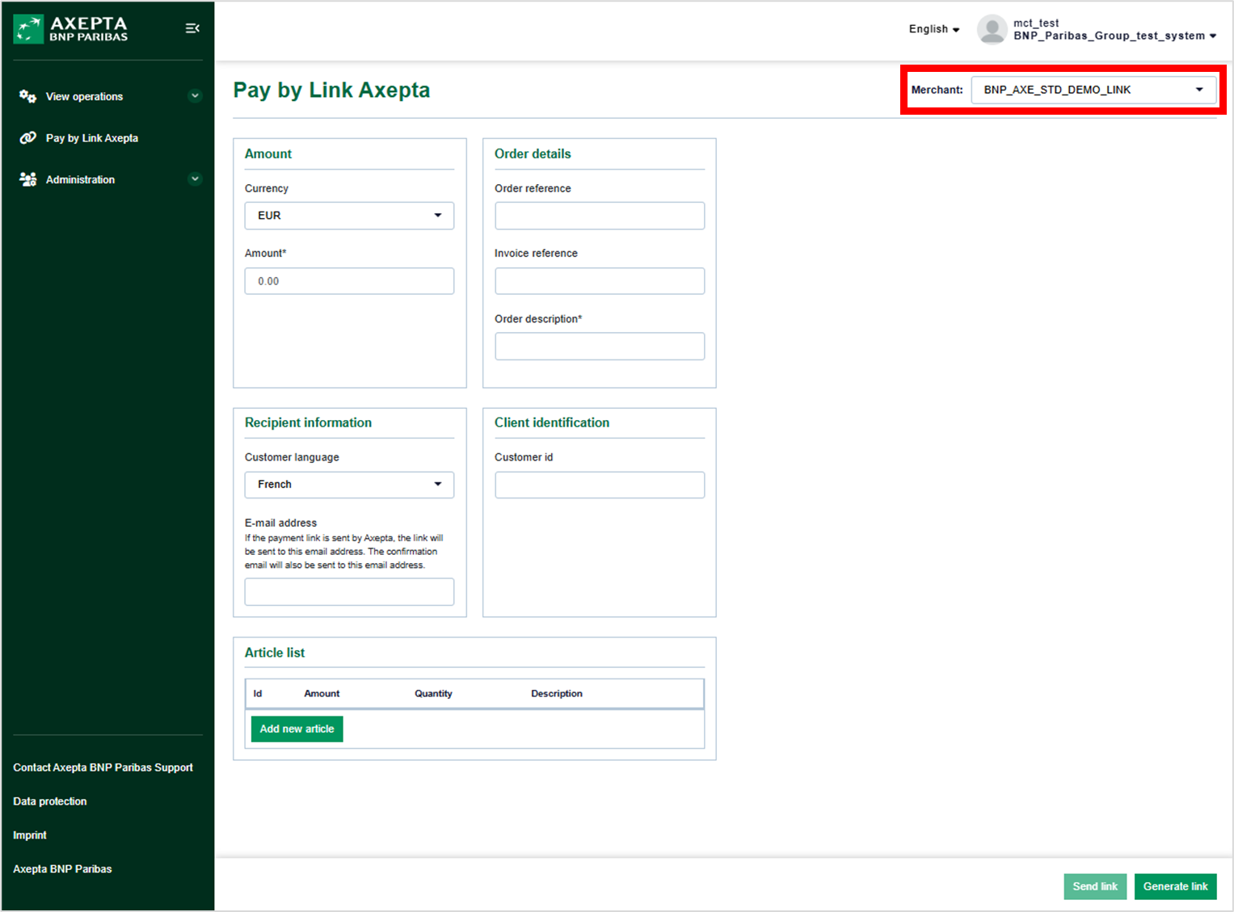Screen dimensions: 1234x912
Task: Expand the Administration menu chevron
Action: click(x=195, y=179)
